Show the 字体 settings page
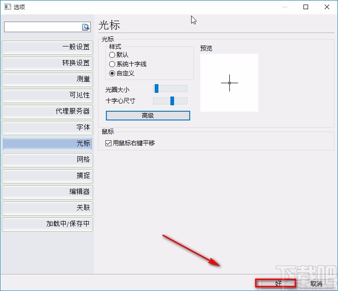 click(x=47, y=127)
